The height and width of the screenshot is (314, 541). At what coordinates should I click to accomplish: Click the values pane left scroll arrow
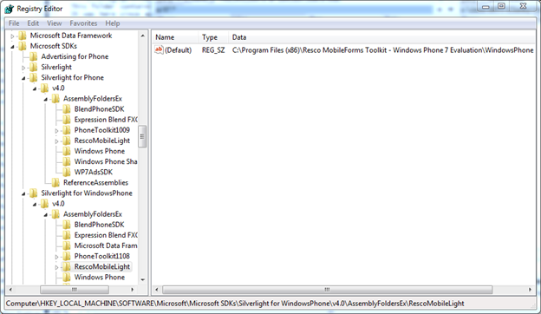pyautogui.click(x=157, y=290)
